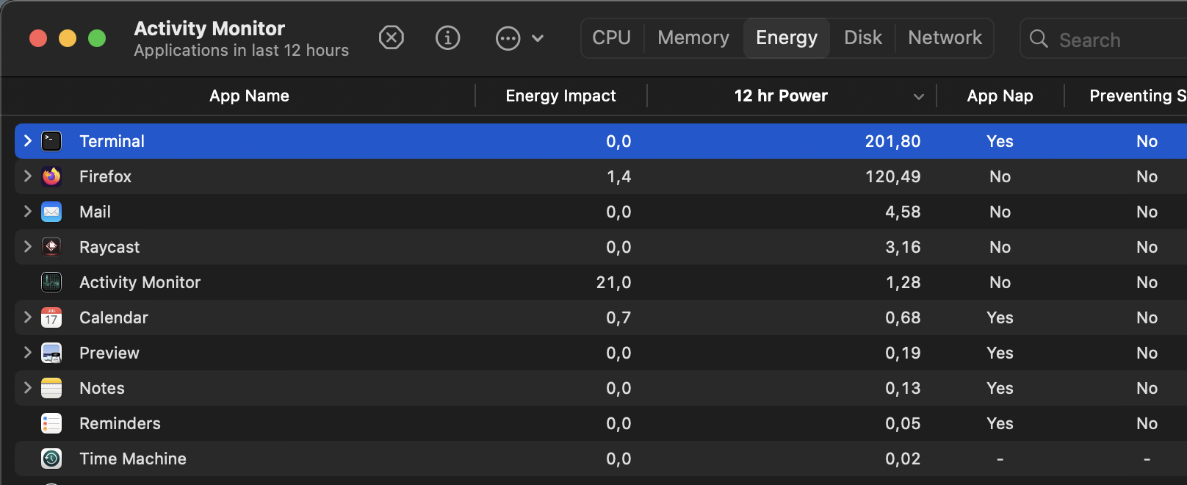Viewport: 1187px width, 485px height.
Task: Click Firefox's 1,4 energy impact value
Action: pyautogui.click(x=618, y=176)
